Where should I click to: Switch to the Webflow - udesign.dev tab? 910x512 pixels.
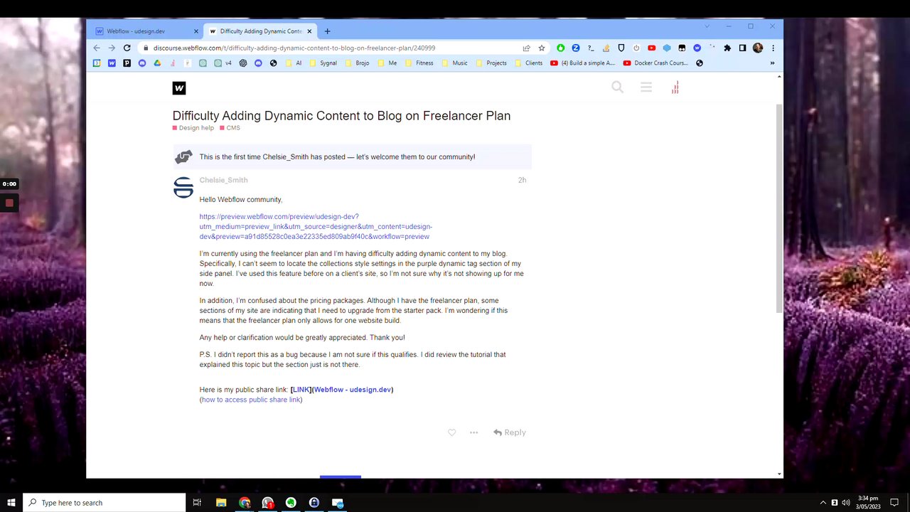coord(146,31)
